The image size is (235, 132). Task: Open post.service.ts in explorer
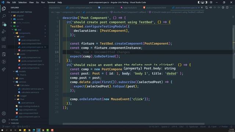pos(28,103)
